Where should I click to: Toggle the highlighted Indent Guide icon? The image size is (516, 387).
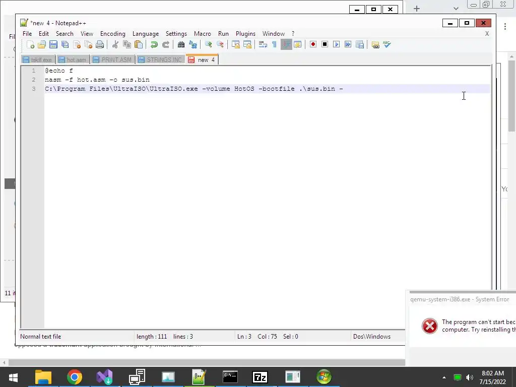tap(286, 44)
